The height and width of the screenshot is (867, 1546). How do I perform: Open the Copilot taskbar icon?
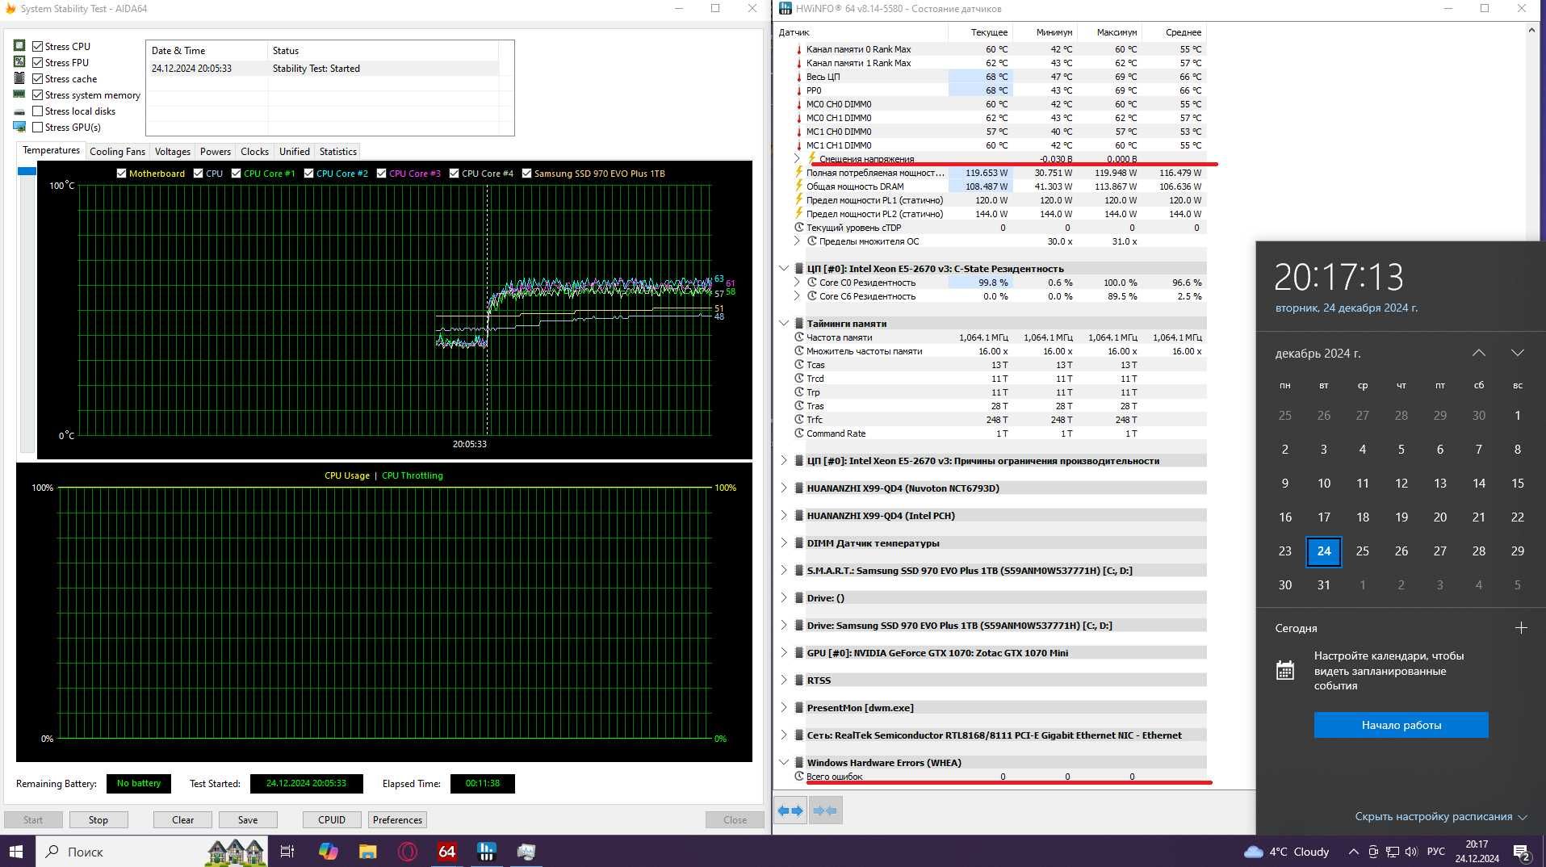(x=328, y=852)
